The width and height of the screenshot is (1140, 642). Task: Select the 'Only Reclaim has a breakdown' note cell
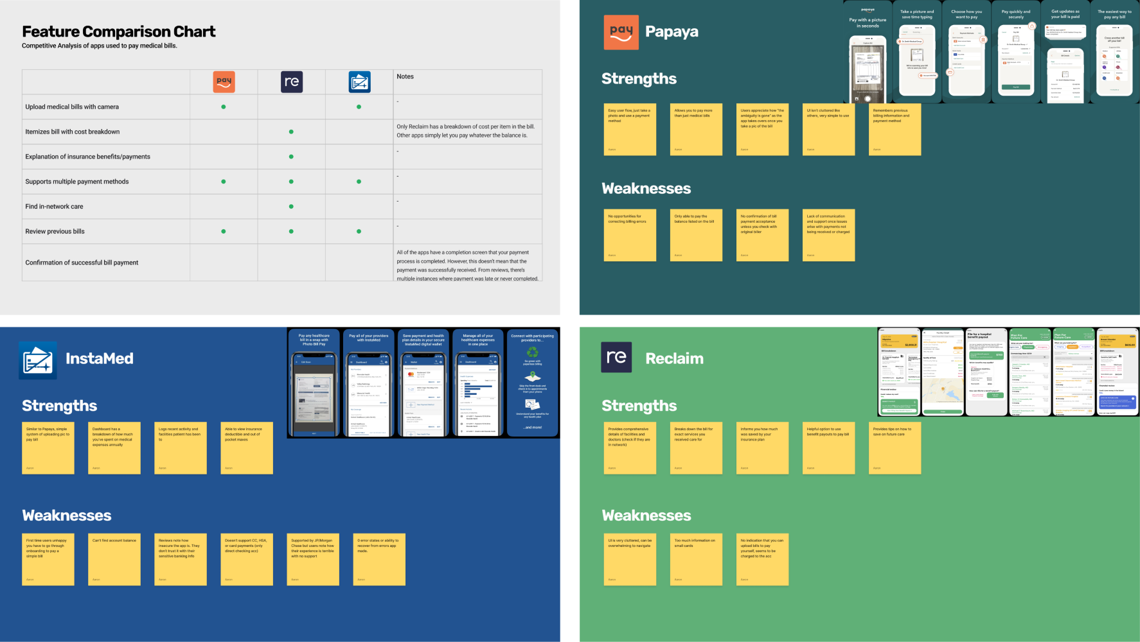[x=468, y=131]
